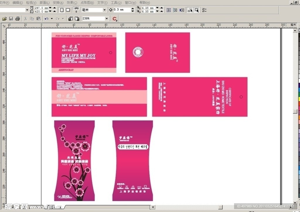The height and width of the screenshot is (212, 300).
Task: Open the 检视(V) menu
Action: [x=31, y=3]
